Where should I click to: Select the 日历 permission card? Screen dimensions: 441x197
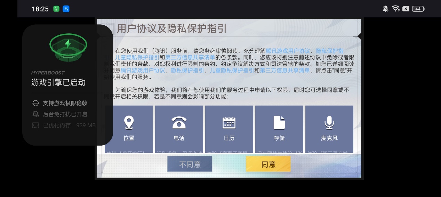(229, 129)
